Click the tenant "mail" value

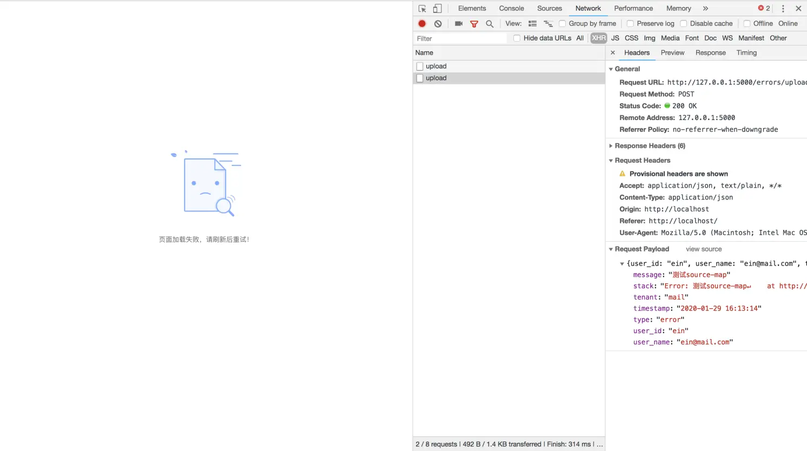pos(676,297)
